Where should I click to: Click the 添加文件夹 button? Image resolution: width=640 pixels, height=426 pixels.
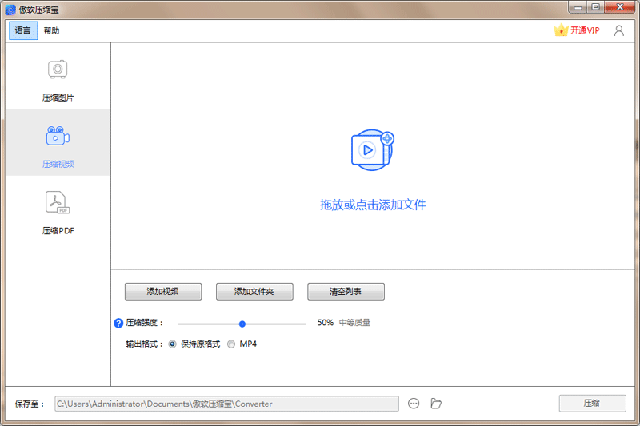(254, 292)
